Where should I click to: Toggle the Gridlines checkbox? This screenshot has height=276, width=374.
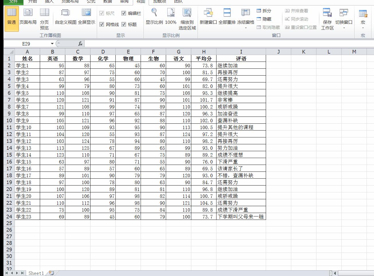click(102, 25)
